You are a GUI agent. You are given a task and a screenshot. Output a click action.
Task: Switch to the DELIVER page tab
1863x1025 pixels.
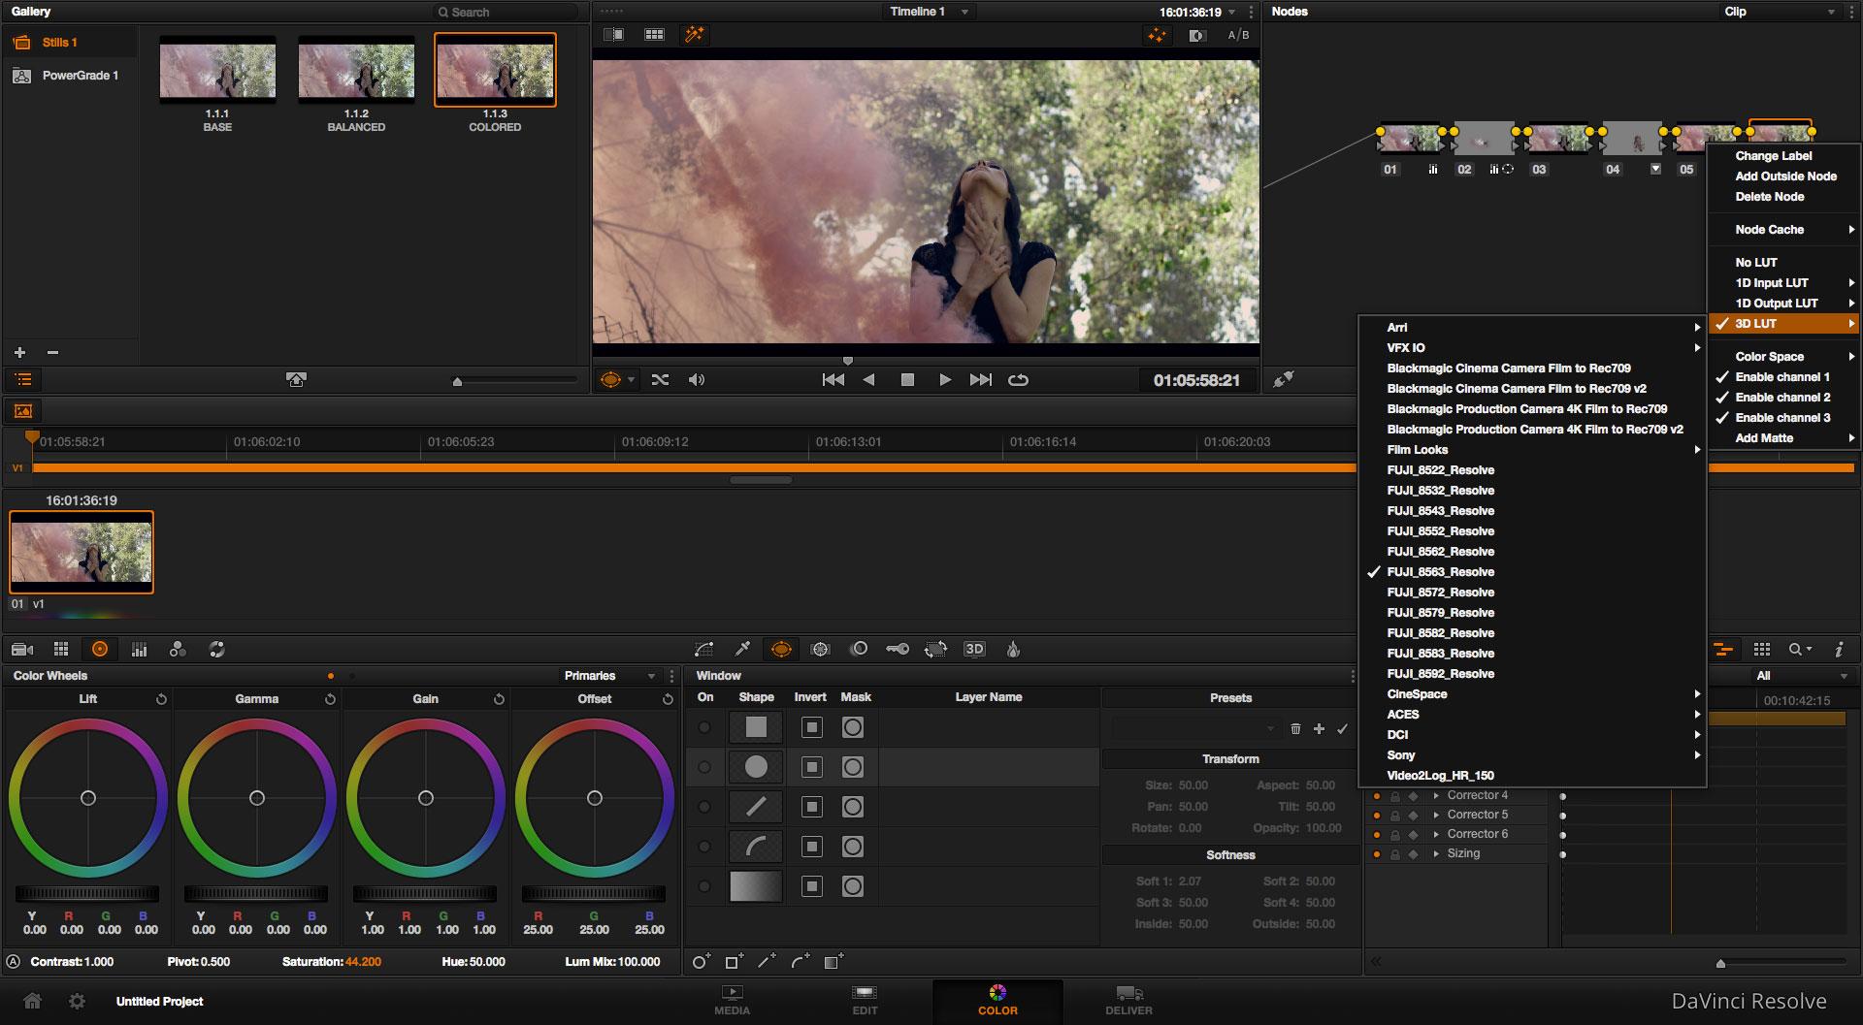(1128, 1001)
